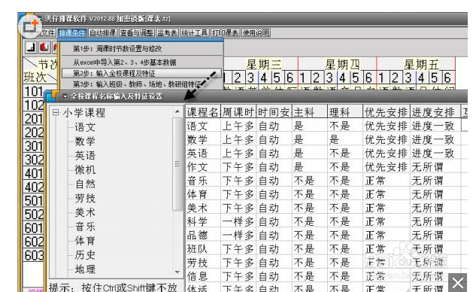Collapse the 小学课程 tree node
Image resolution: width=476 pixels, height=292 pixels.
pos(55,113)
